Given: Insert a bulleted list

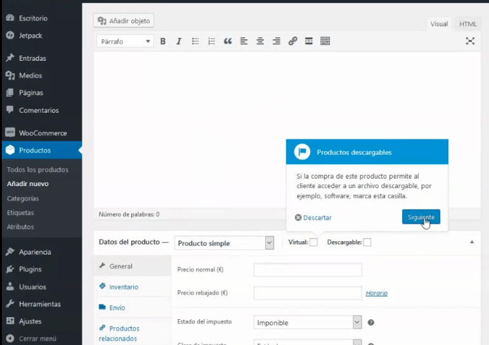Looking at the screenshot, I should click(195, 41).
